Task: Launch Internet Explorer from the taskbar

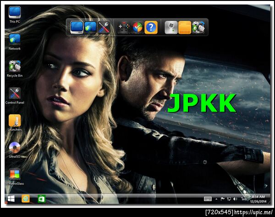Action: (26, 199)
